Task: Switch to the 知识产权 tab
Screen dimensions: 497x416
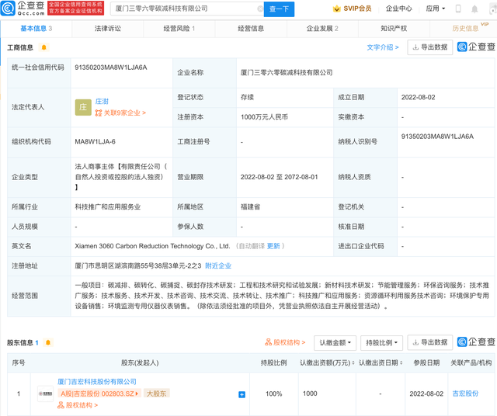Action: click(394, 29)
